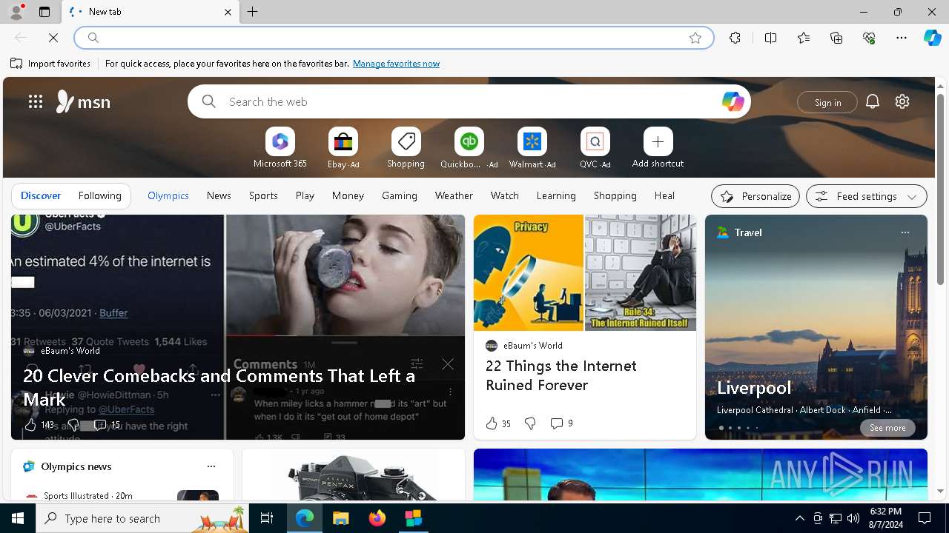The width and height of the screenshot is (949, 533).
Task: Open the Collections icon
Action: (x=836, y=38)
